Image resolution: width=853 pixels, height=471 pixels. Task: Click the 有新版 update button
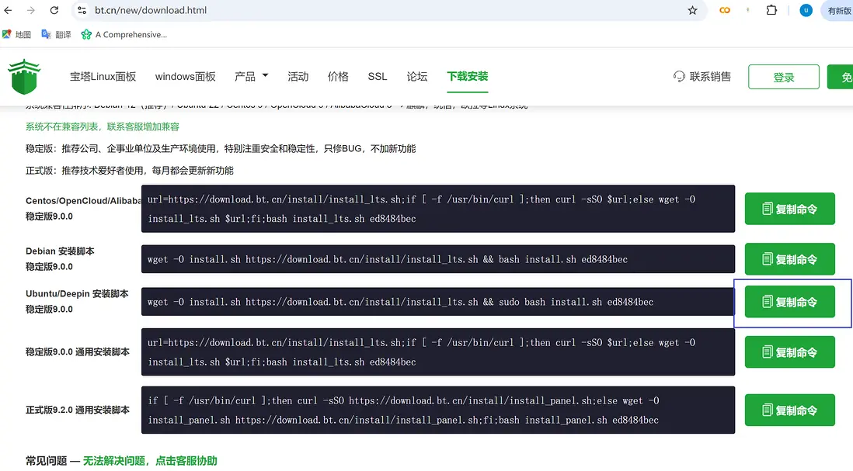[x=838, y=10]
